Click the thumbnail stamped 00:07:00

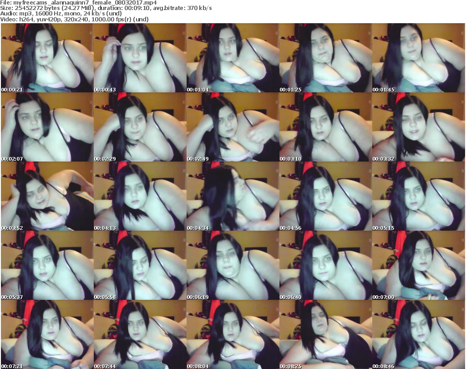(419, 266)
